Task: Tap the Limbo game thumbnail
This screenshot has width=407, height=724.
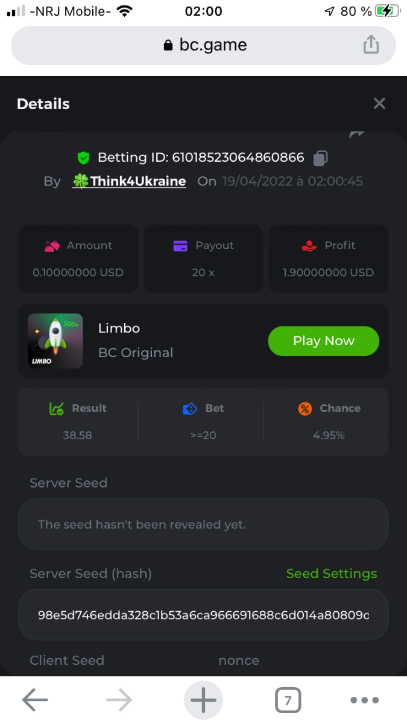Action: (x=55, y=341)
